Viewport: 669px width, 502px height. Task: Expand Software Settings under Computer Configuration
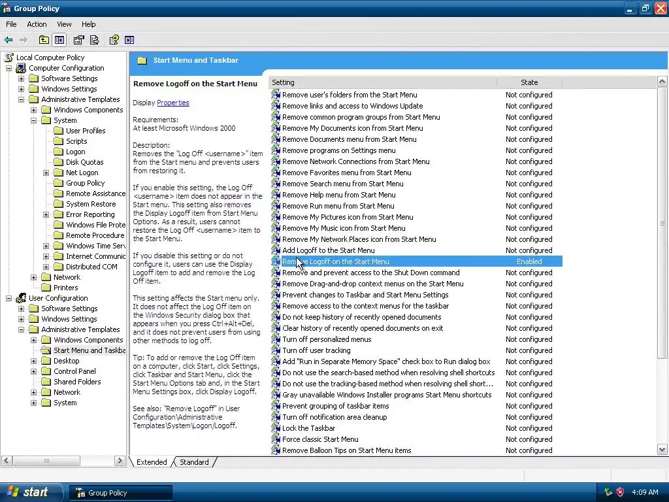21,78
